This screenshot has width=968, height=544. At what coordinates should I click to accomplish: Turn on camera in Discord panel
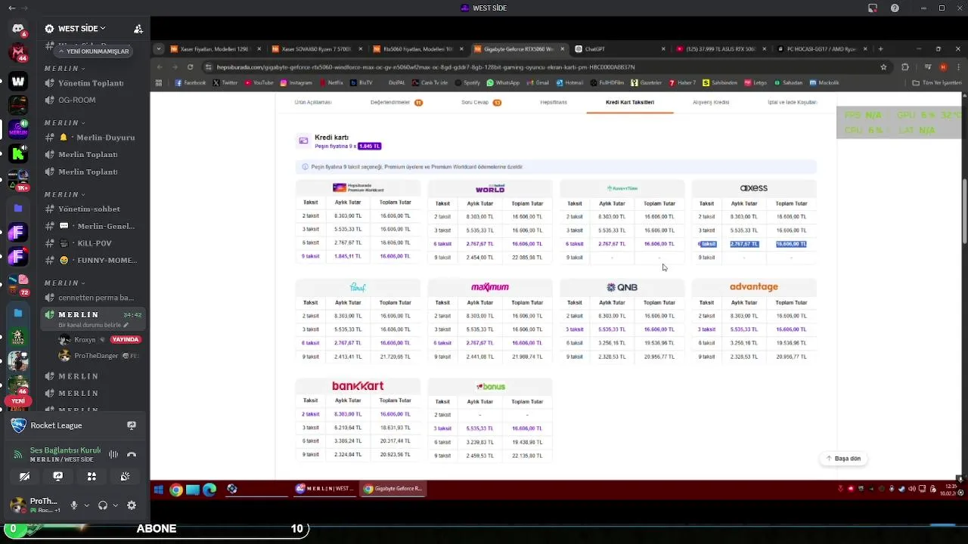(25, 476)
